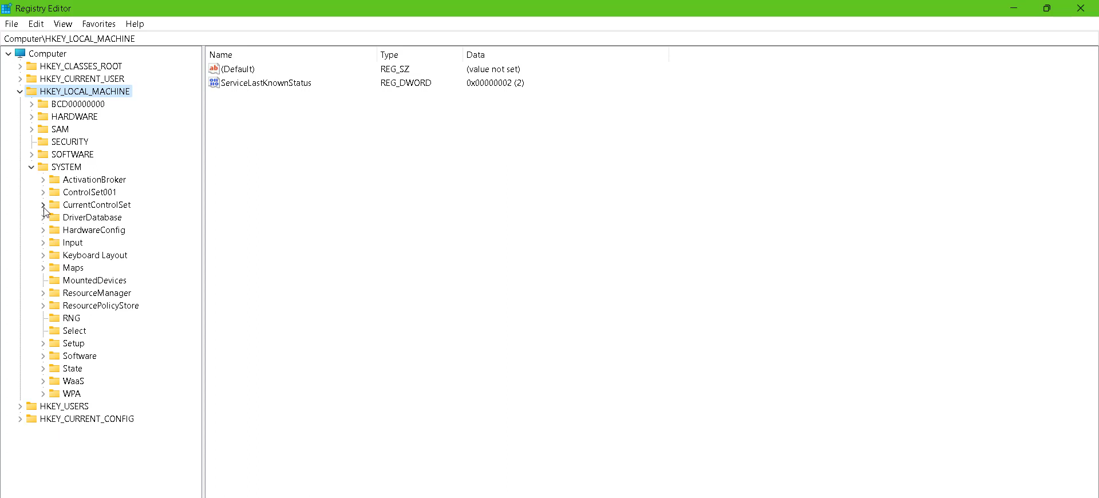
Task: Expand the HKEY_USERS hive
Action: (x=20, y=406)
